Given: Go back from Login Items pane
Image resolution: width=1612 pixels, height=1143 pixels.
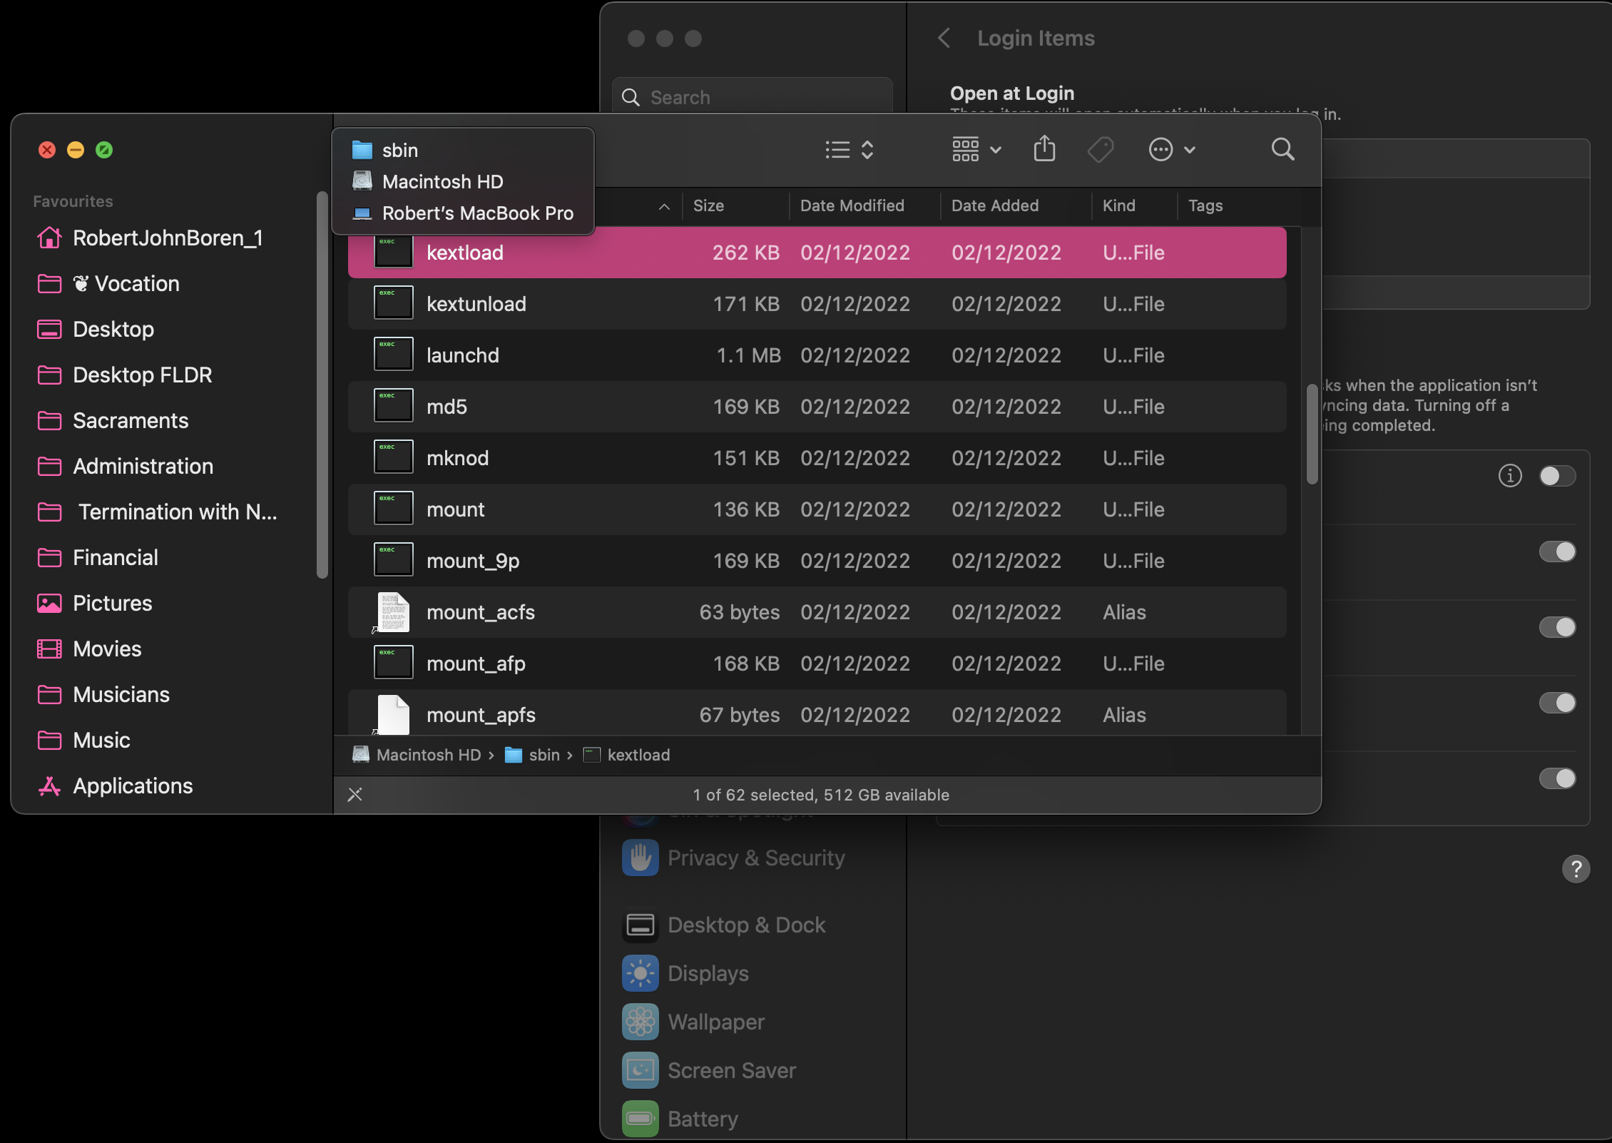Looking at the screenshot, I should pyautogui.click(x=944, y=38).
